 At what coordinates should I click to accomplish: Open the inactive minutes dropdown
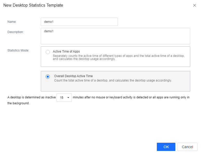(x=64, y=98)
